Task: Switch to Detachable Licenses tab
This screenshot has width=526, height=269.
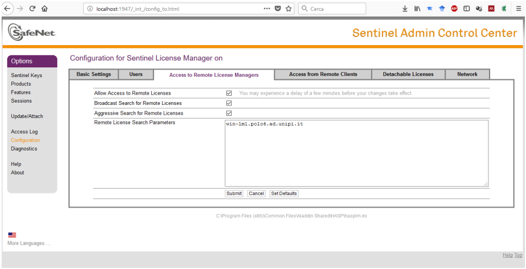Action: pyautogui.click(x=409, y=74)
